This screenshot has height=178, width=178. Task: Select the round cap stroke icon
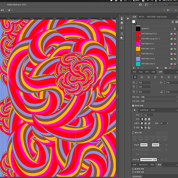point(146,119)
